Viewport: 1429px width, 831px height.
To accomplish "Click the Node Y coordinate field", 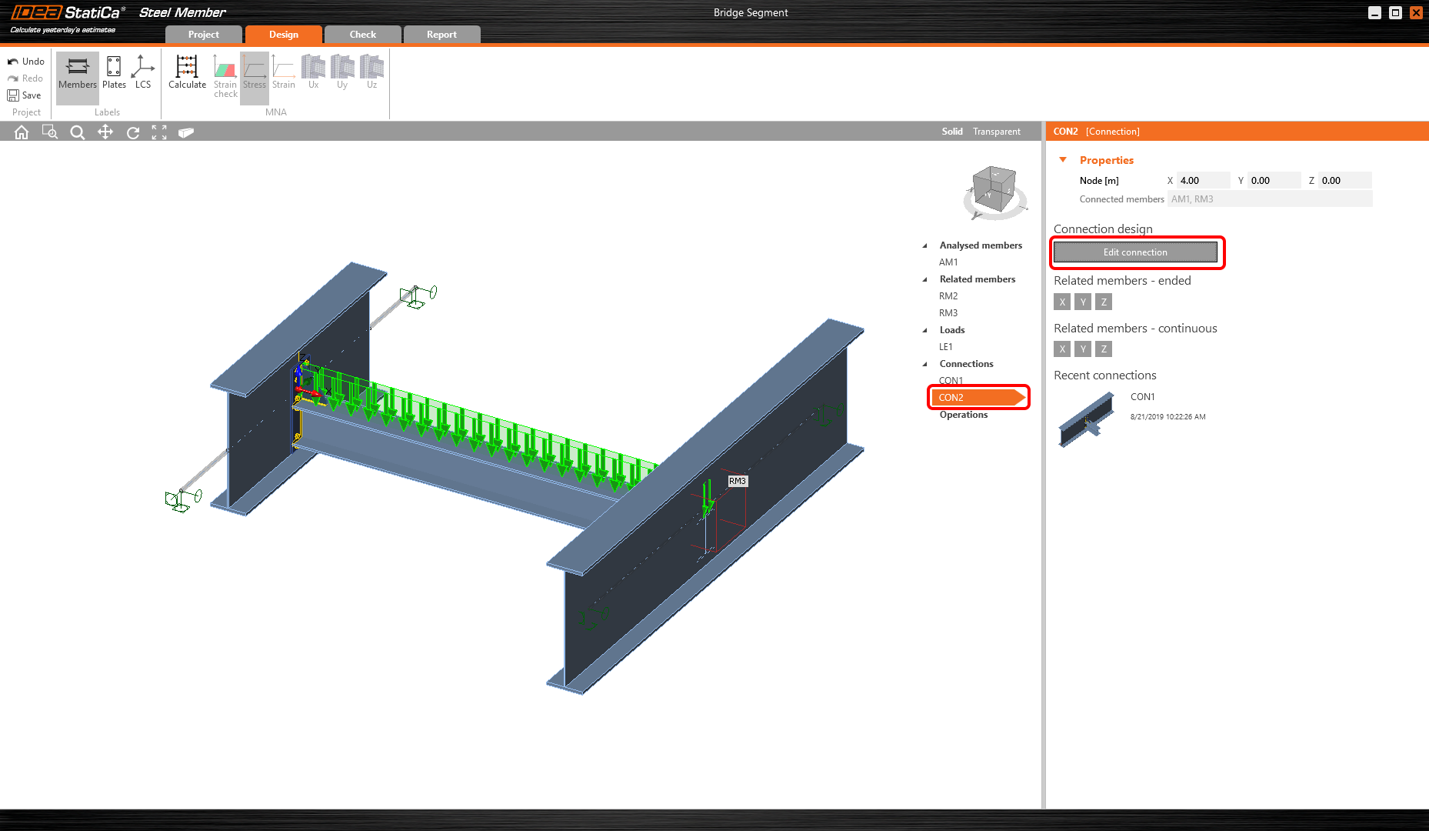I will tap(1274, 181).
